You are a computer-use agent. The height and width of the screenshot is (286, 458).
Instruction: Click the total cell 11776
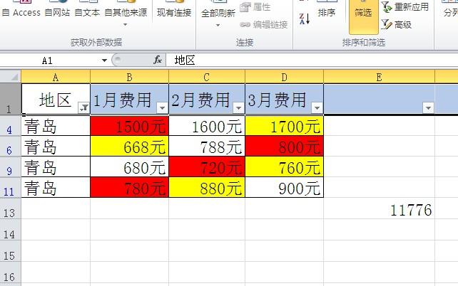click(379, 209)
